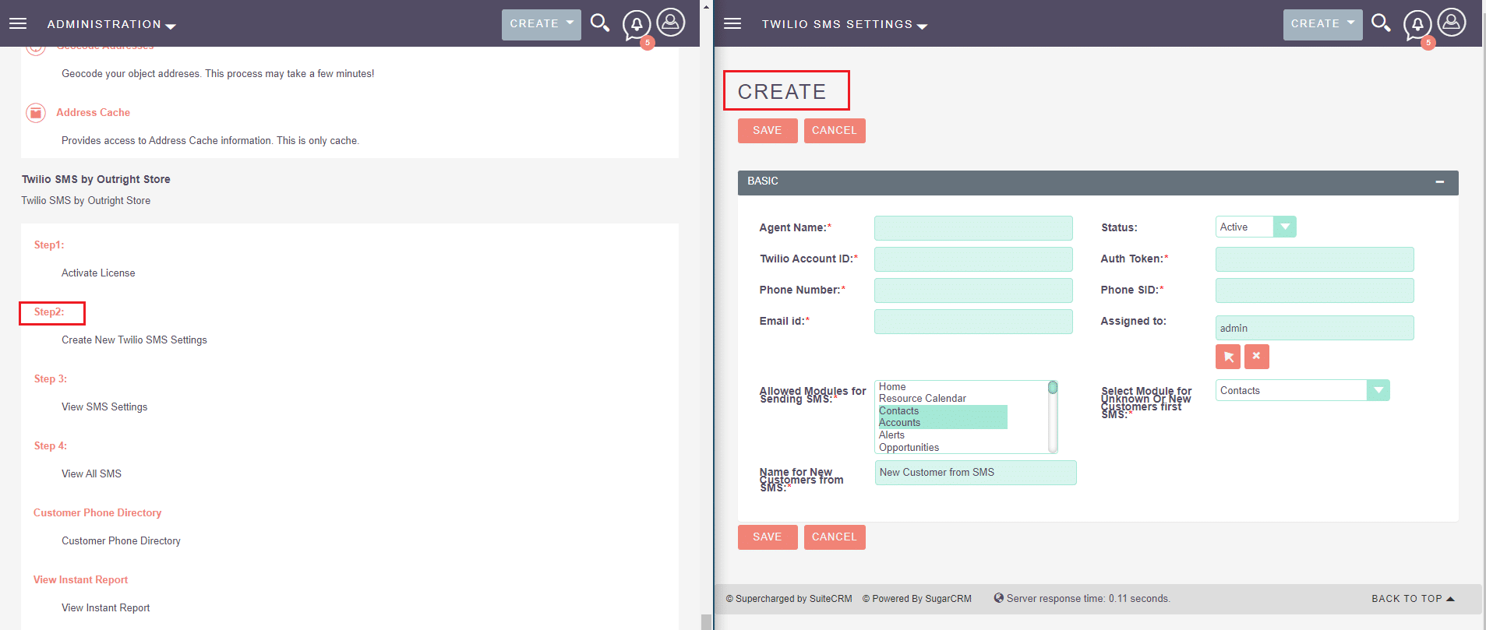Open View SMS Settings link
The height and width of the screenshot is (630, 1486).
tap(104, 407)
